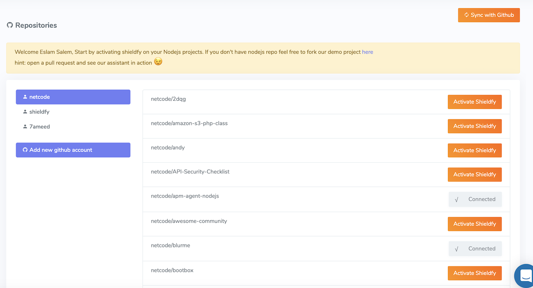The width and height of the screenshot is (533, 288).
Task: Open the demo project 'here' link
Action: tap(367, 52)
